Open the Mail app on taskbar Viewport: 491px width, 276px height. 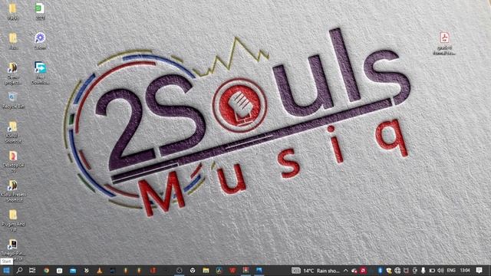point(73,271)
